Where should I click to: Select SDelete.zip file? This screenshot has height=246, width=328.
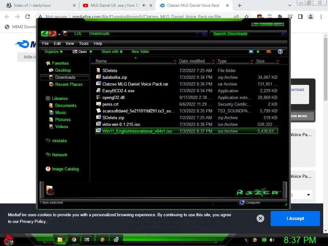[x=113, y=118]
